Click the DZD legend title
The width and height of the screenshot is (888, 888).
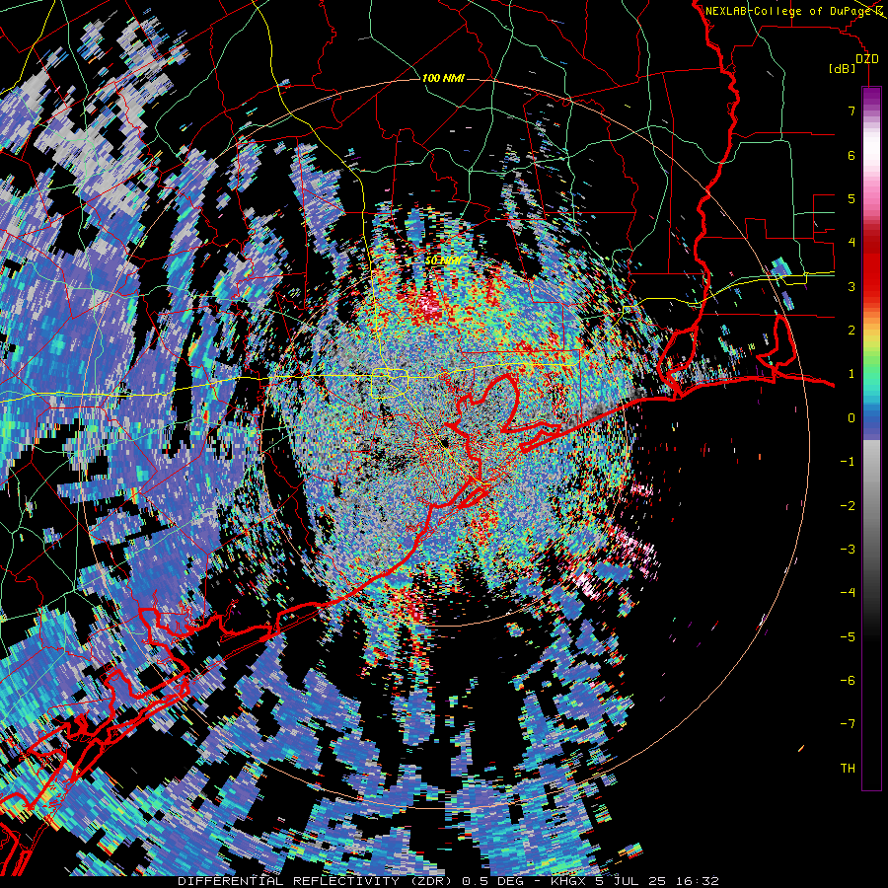tap(866, 58)
